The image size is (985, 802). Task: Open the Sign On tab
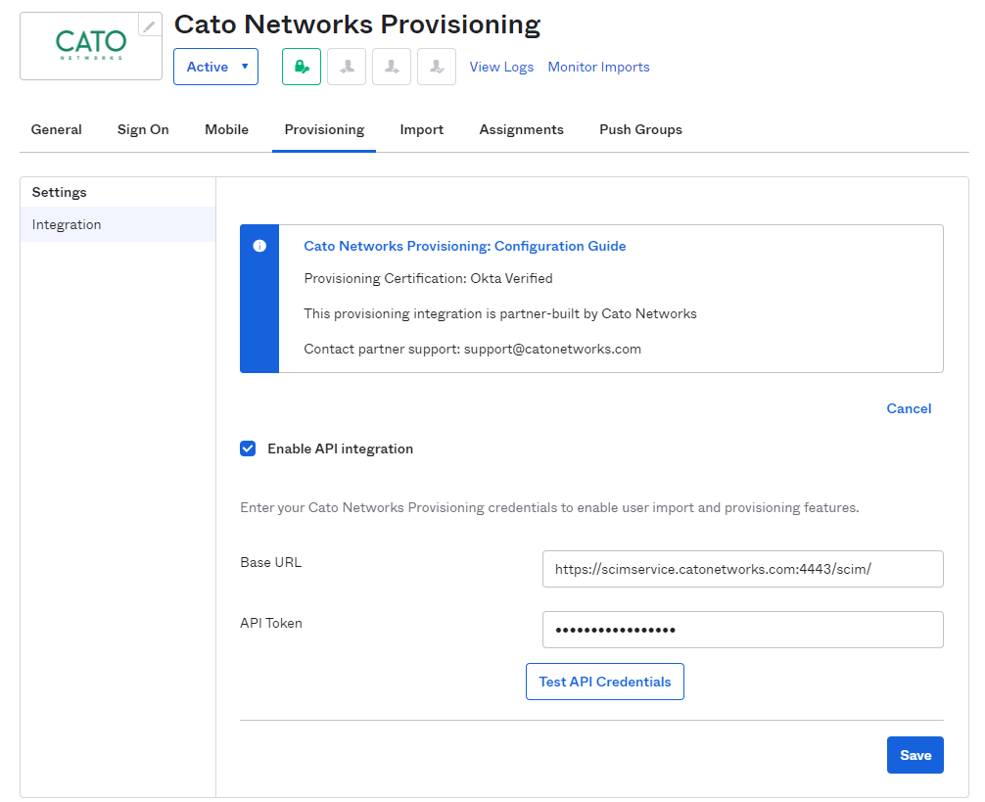143,129
